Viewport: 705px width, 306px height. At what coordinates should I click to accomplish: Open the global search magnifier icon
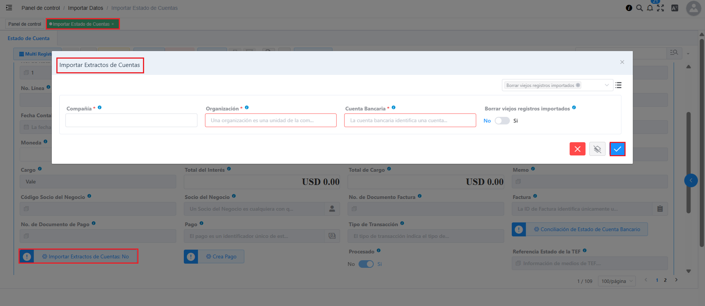tap(640, 8)
